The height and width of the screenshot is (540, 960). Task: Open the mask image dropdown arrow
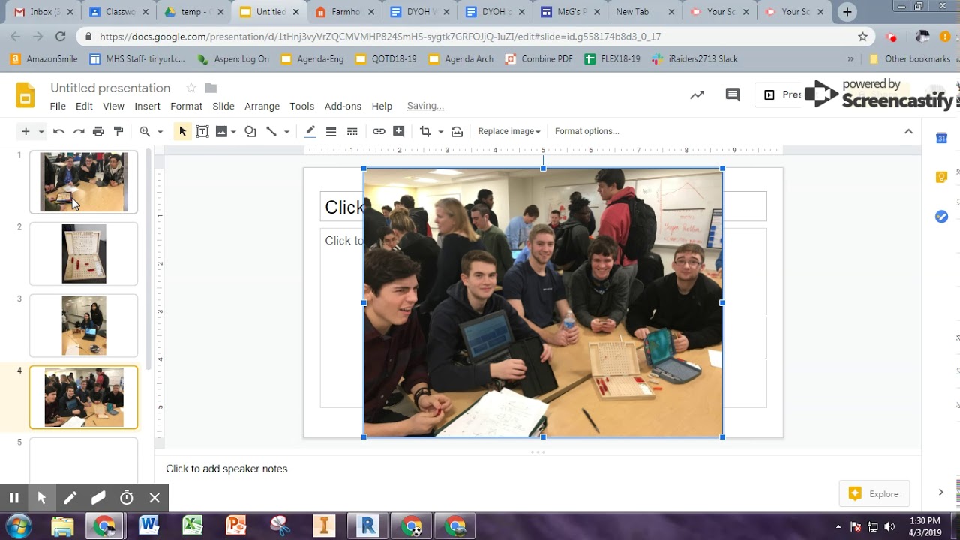pos(440,132)
